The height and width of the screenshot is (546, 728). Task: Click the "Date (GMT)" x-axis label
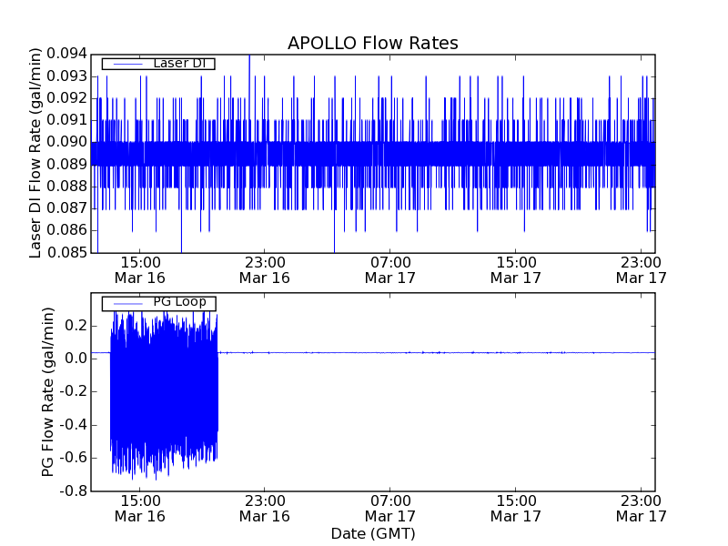(x=372, y=532)
